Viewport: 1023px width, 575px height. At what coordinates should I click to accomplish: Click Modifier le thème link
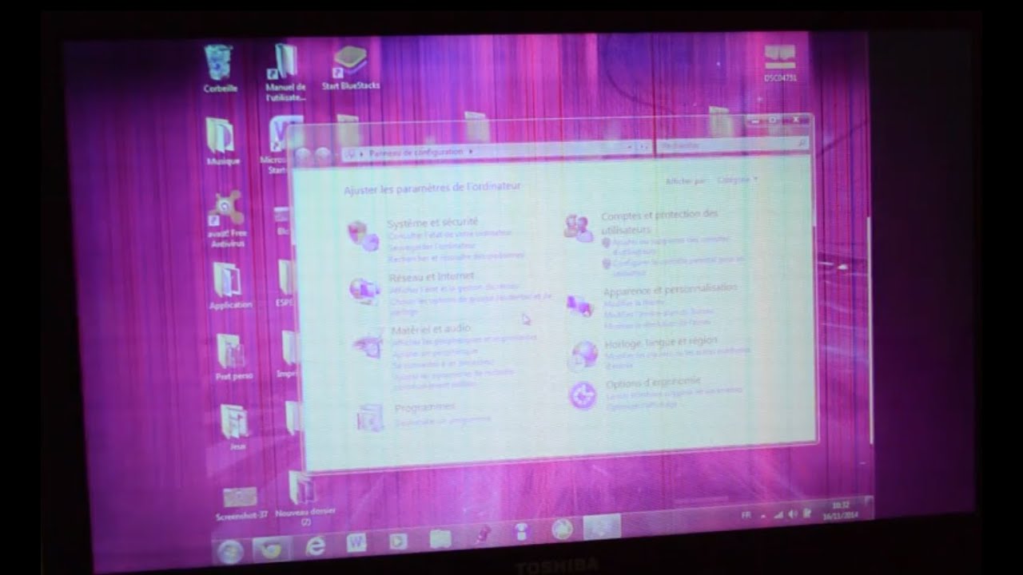634,303
